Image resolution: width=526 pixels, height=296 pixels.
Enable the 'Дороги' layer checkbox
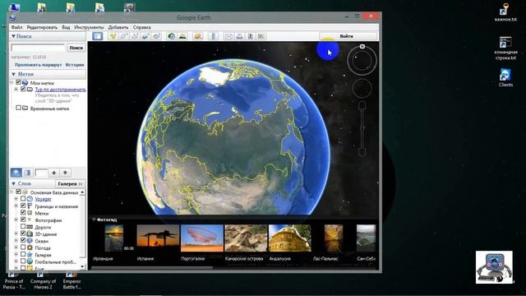coord(23,227)
